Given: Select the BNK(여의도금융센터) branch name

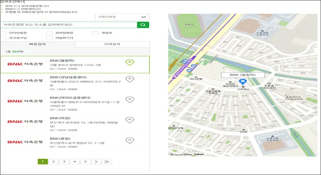Looking at the screenshot, I should pos(70,98).
